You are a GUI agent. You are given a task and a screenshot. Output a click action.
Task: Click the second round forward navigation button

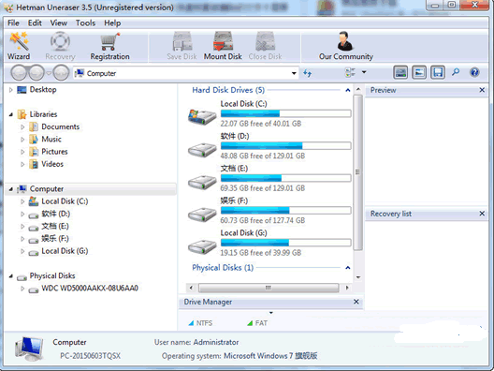(x=36, y=73)
